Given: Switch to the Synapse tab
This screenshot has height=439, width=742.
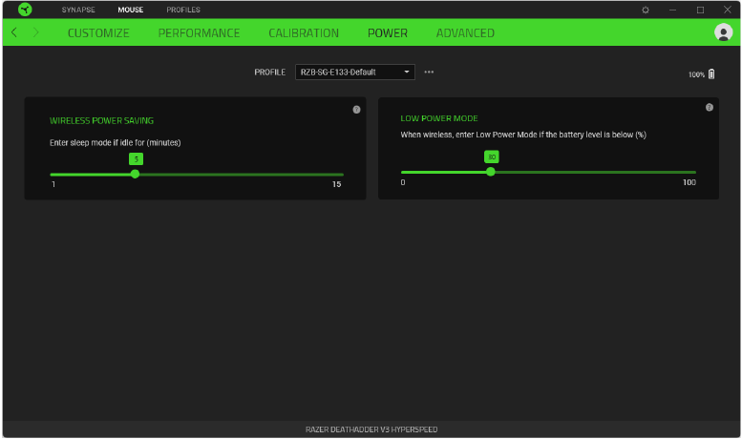Looking at the screenshot, I should pyautogui.click(x=78, y=10).
